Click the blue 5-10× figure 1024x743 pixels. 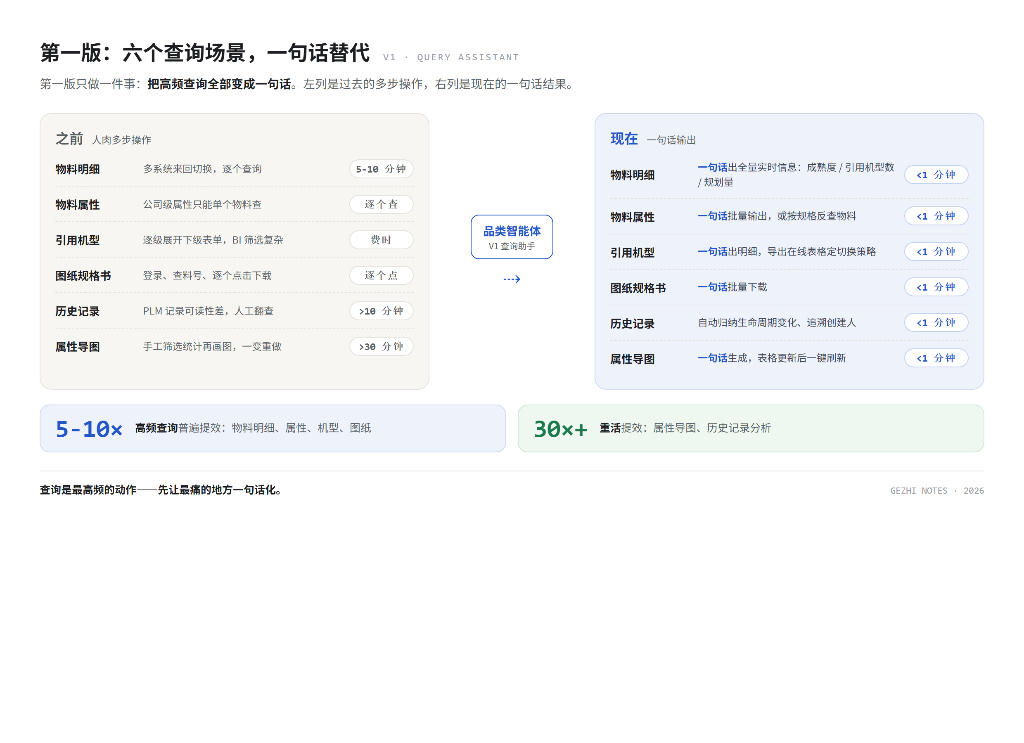(90, 429)
